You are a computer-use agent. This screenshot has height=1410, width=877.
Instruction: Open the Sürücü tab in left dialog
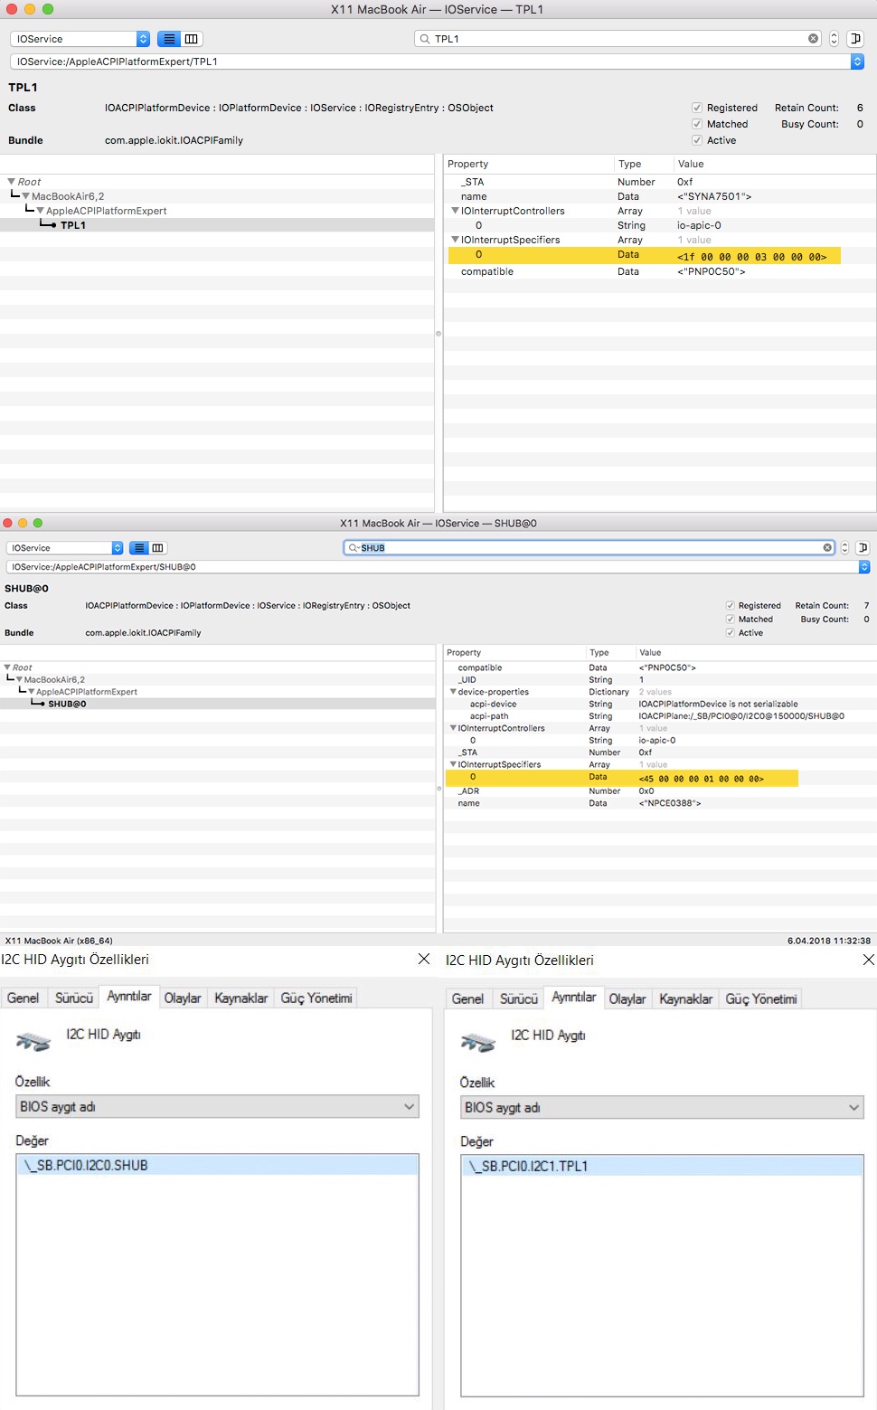pos(74,998)
